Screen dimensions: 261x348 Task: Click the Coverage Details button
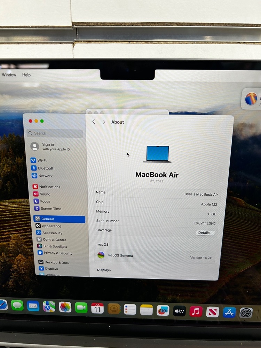click(205, 232)
